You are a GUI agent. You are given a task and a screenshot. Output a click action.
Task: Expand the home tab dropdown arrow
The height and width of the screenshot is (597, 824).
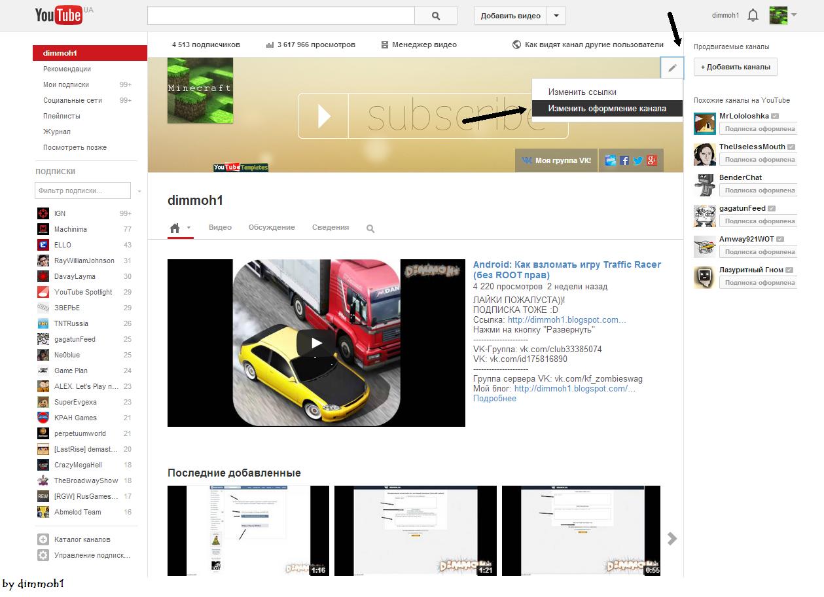click(188, 228)
